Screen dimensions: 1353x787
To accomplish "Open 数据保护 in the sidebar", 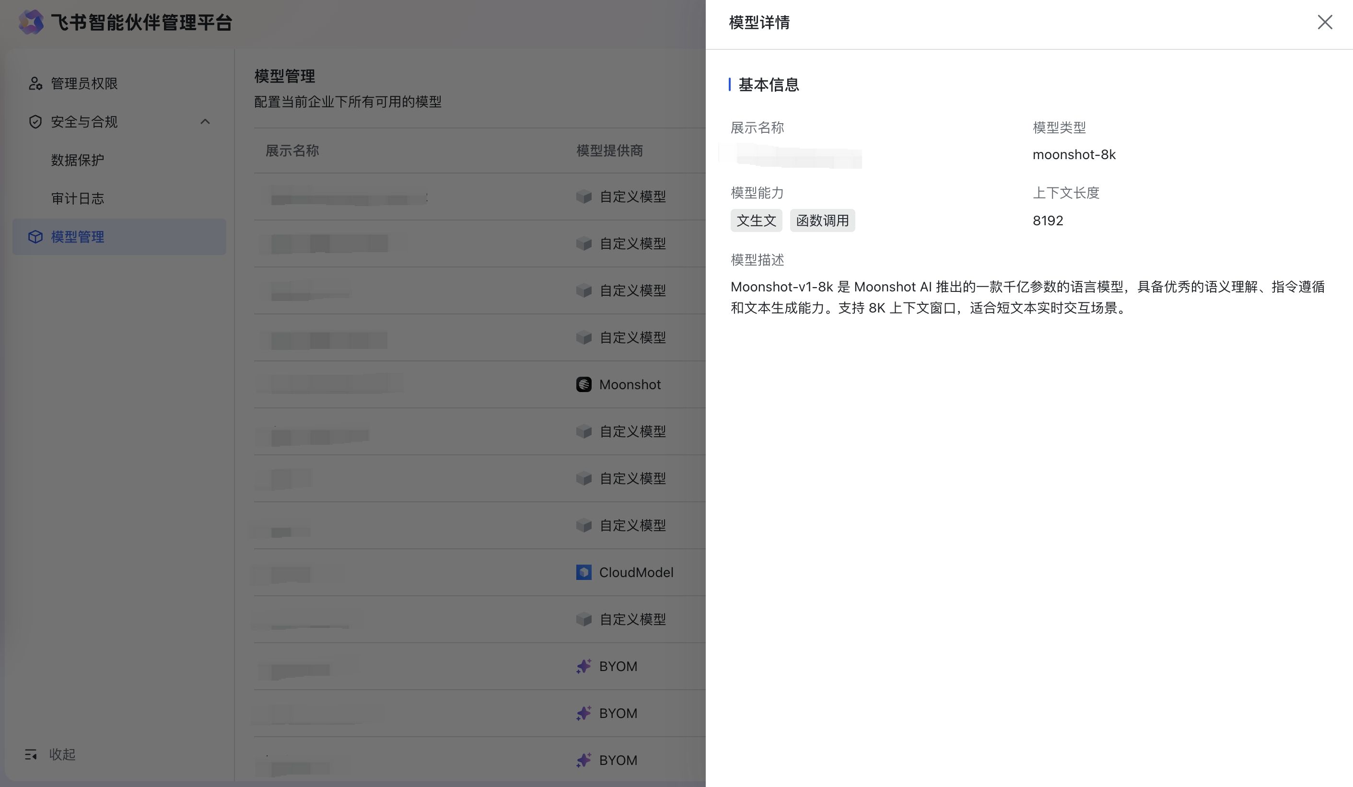I will (77, 160).
